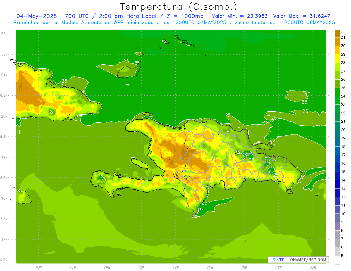The width and height of the screenshot is (351, 271).
Task: Click the "19N" latitude axis label
Action: 4,157
